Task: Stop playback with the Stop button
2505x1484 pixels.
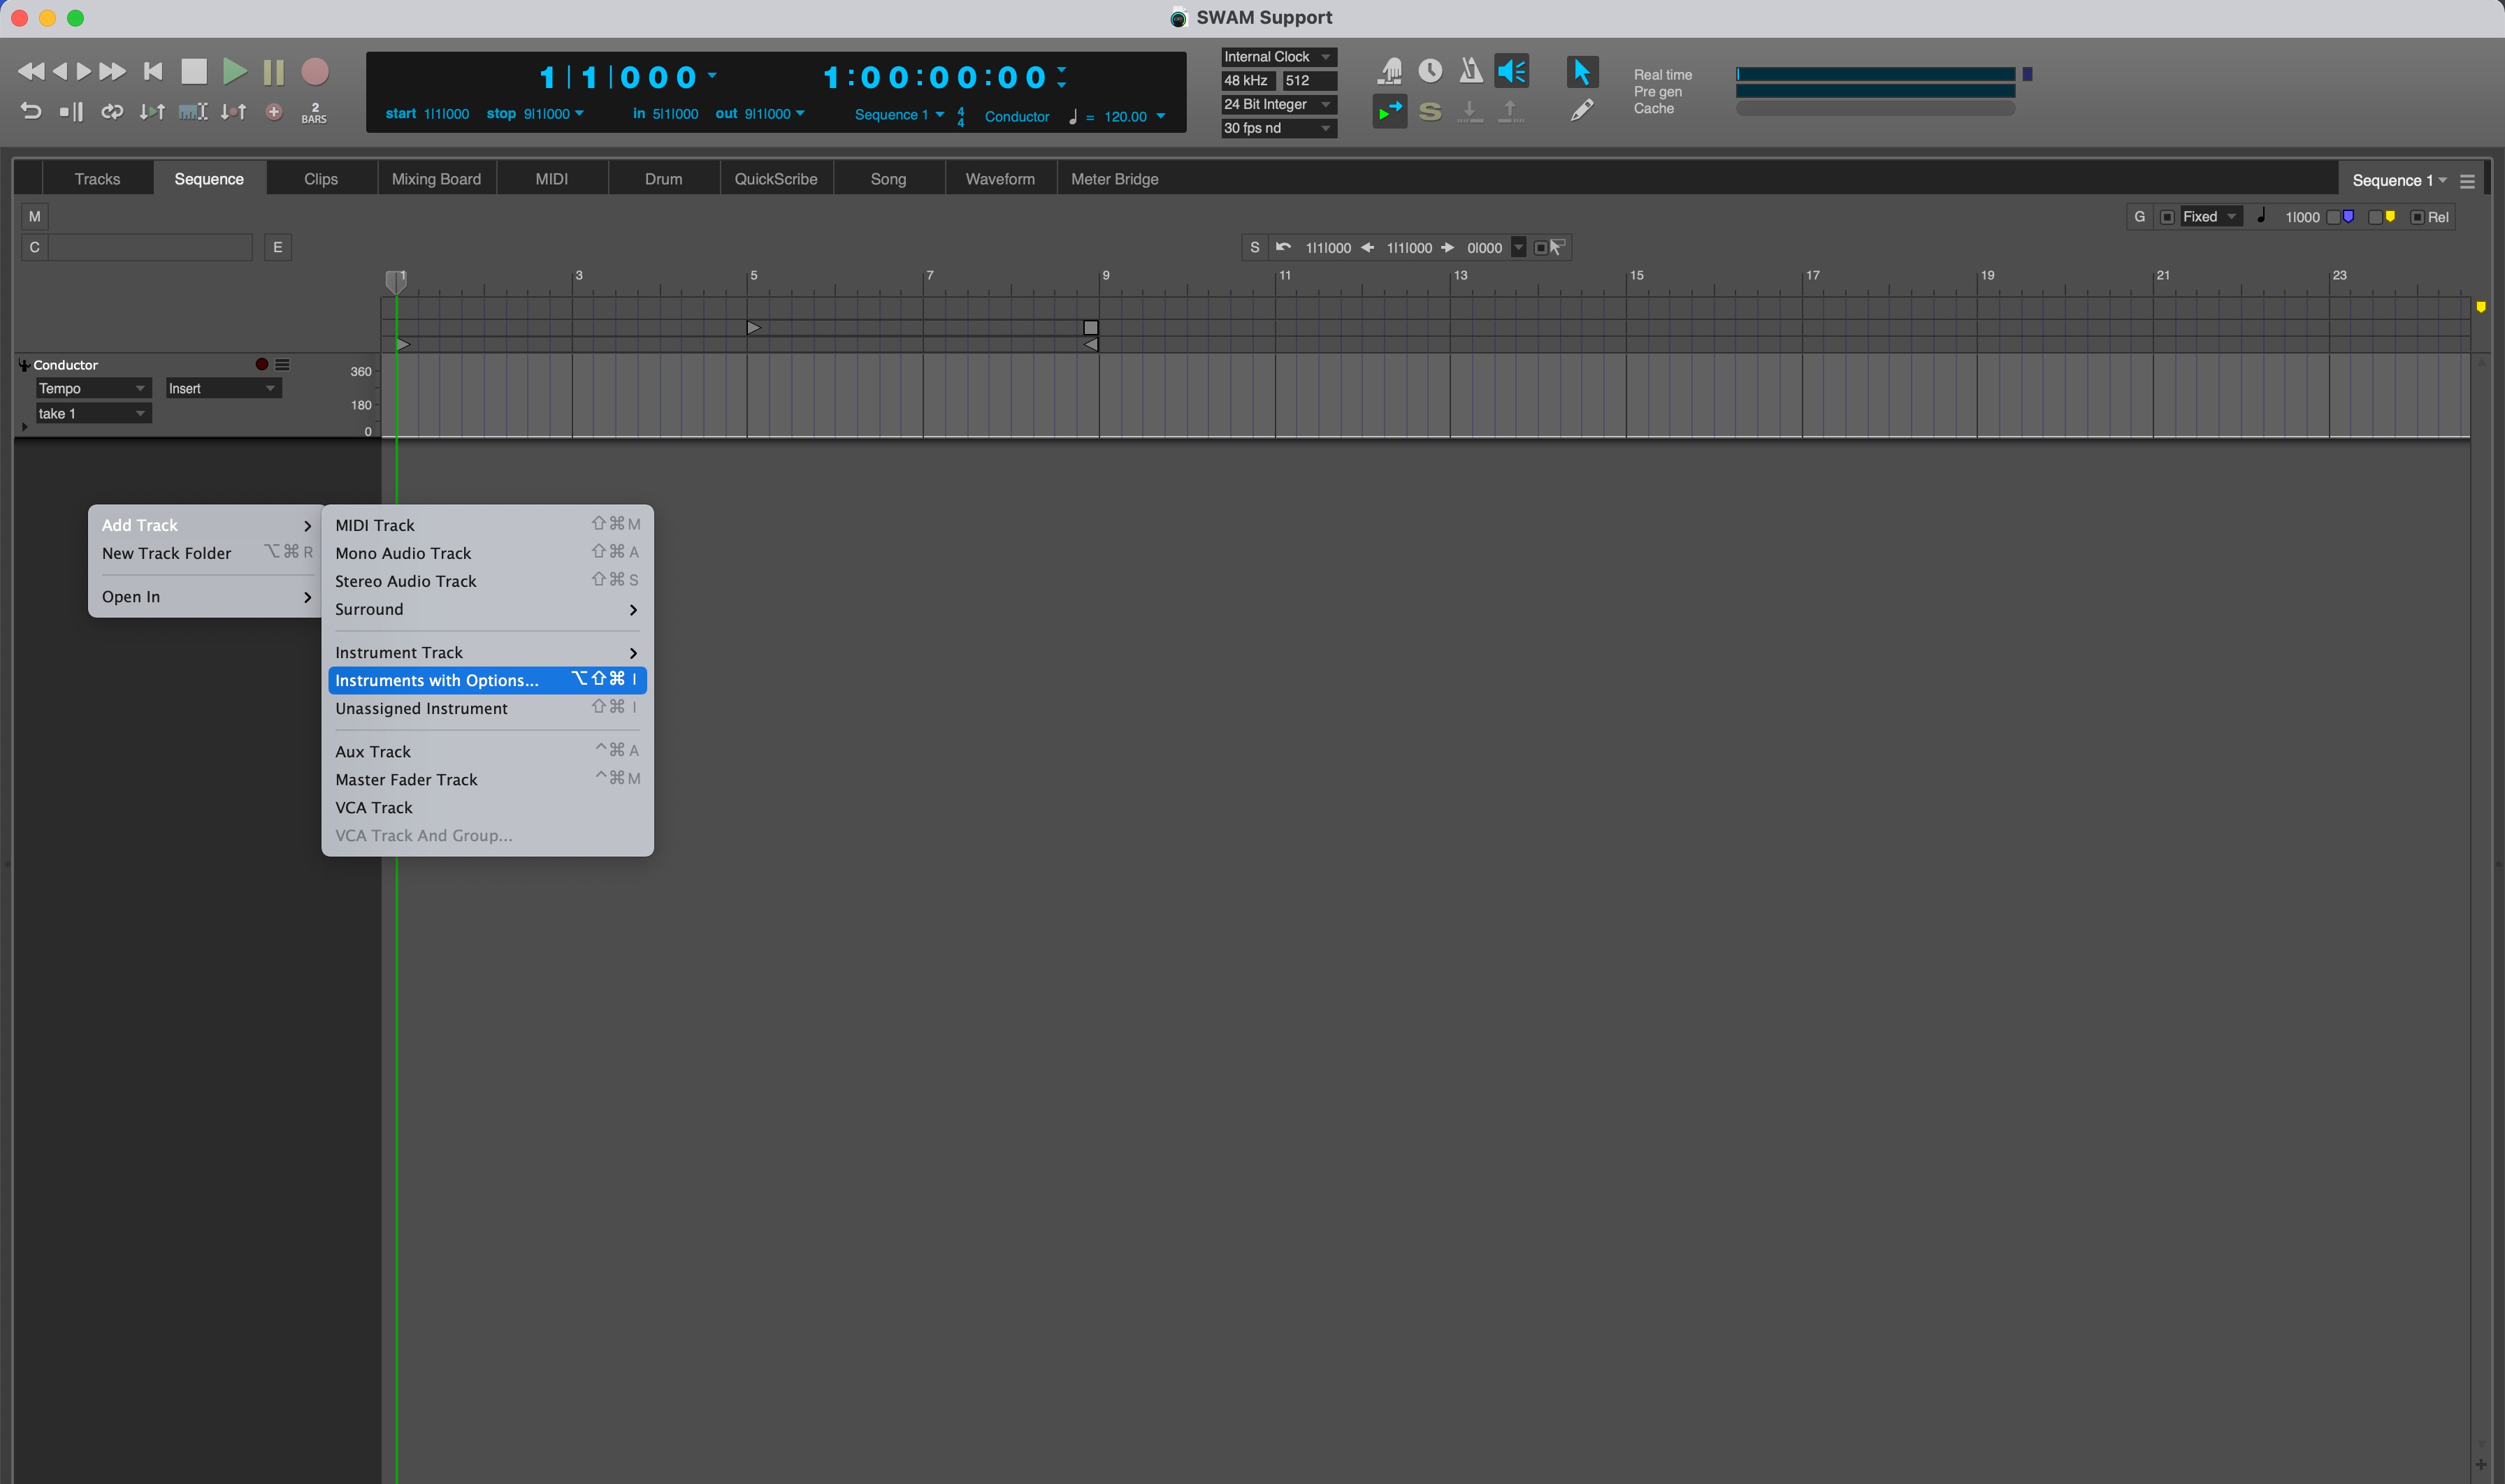Action: pyautogui.click(x=193, y=71)
